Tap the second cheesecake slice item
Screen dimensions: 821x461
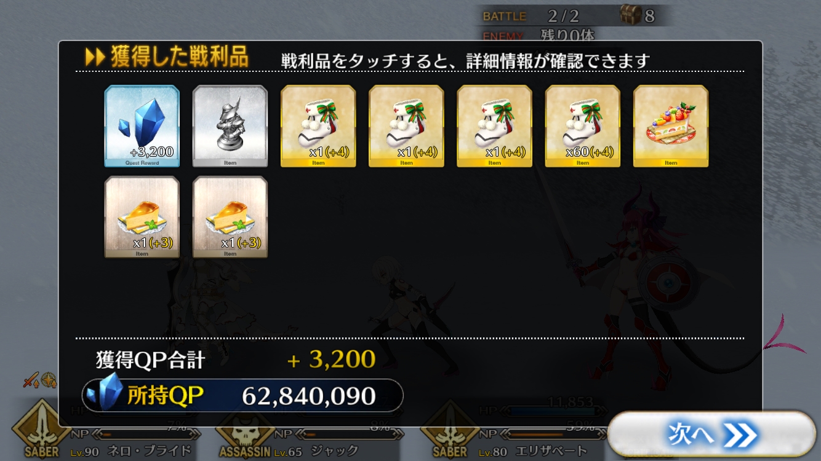(230, 217)
